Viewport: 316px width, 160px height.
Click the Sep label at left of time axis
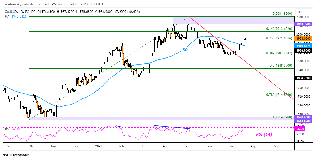pyautogui.click(x=9, y=146)
